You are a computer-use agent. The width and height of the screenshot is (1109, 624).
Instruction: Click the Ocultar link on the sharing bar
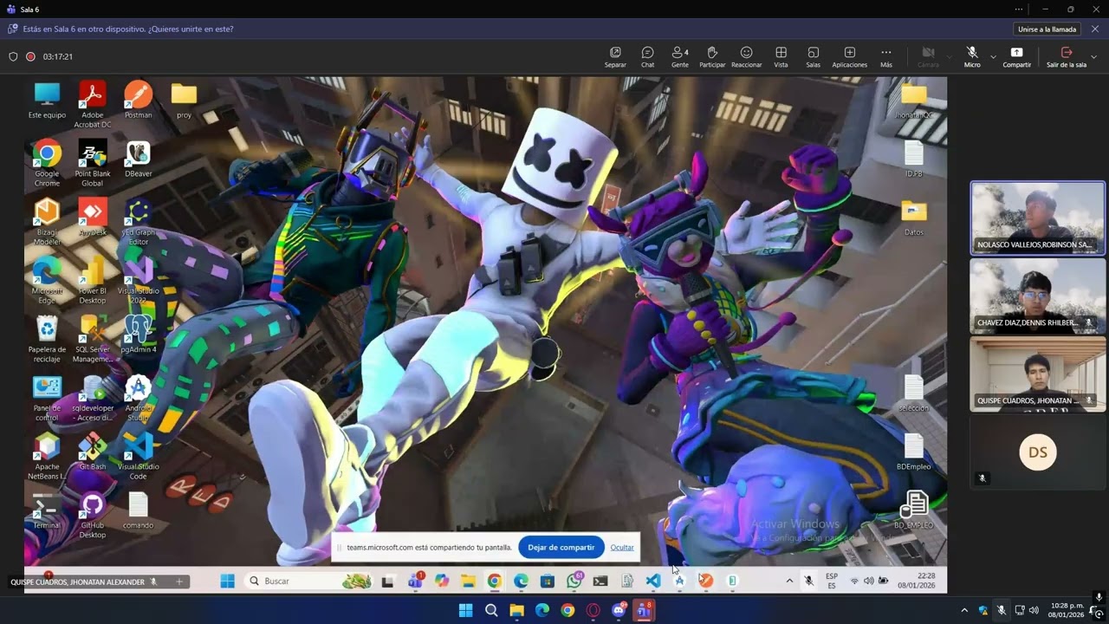click(x=622, y=547)
